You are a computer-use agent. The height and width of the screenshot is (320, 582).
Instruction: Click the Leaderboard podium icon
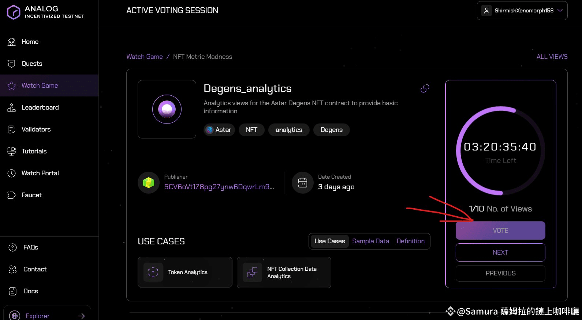tap(12, 107)
